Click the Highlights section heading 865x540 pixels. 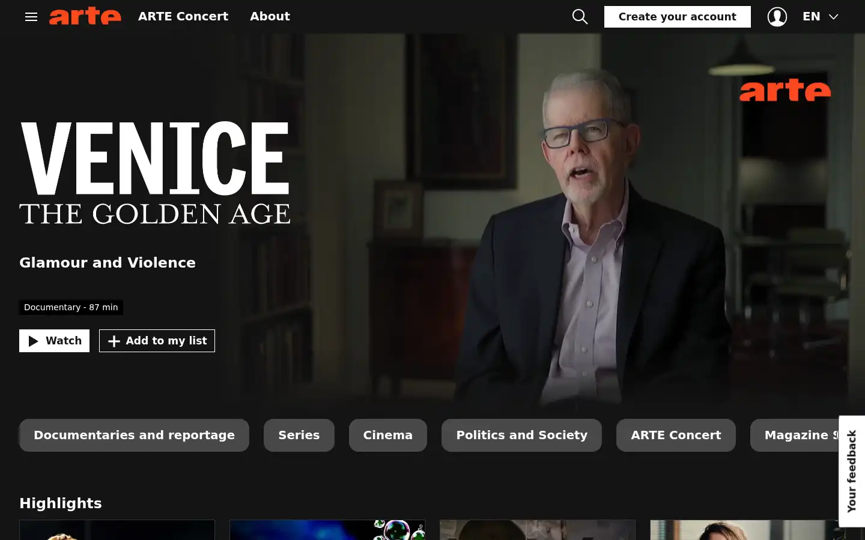click(61, 503)
